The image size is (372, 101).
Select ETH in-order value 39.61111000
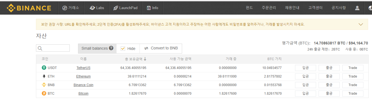point(227,76)
